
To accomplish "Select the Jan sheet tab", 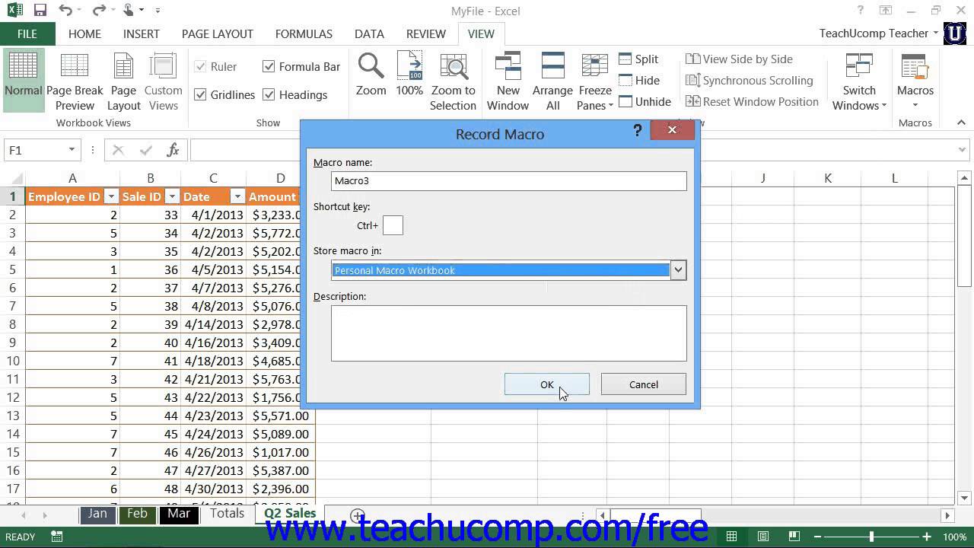I will point(97,514).
